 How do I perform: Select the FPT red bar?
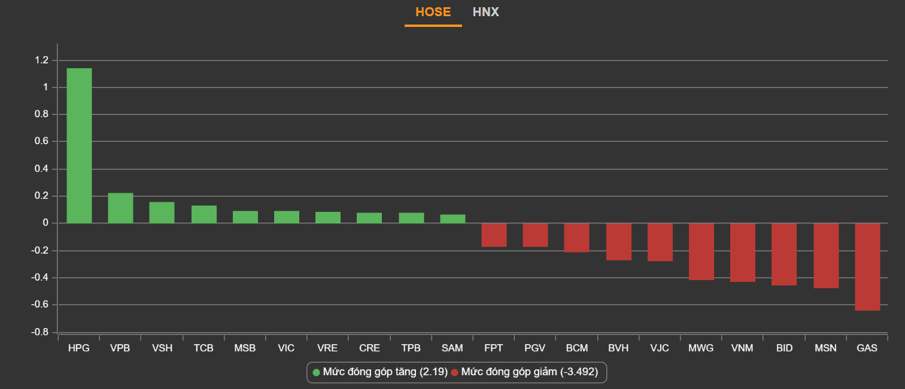coord(494,235)
